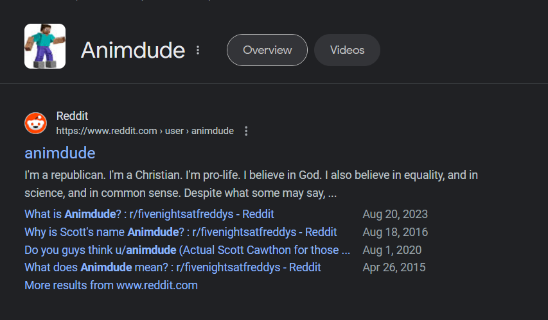
Task: Open the "What is Animdude?" sublink
Action: tap(149, 214)
